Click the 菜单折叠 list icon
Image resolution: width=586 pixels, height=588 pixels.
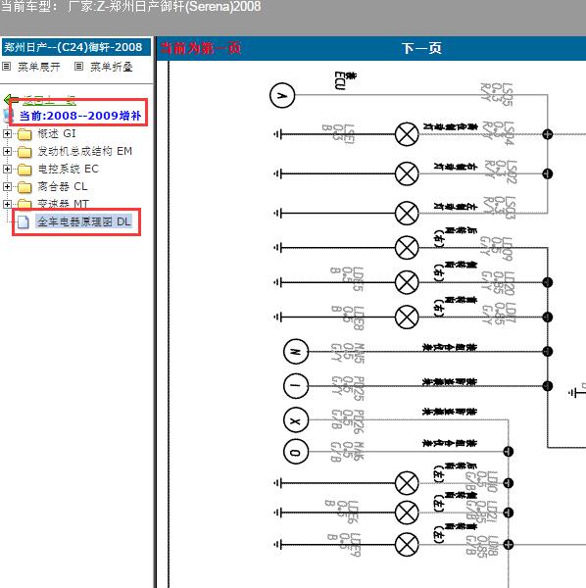click(x=78, y=67)
